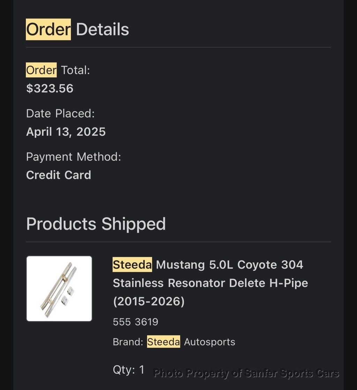The width and height of the screenshot is (357, 390).
Task: Click the H-pipe product thumbnail image
Action: pyautogui.click(x=59, y=289)
